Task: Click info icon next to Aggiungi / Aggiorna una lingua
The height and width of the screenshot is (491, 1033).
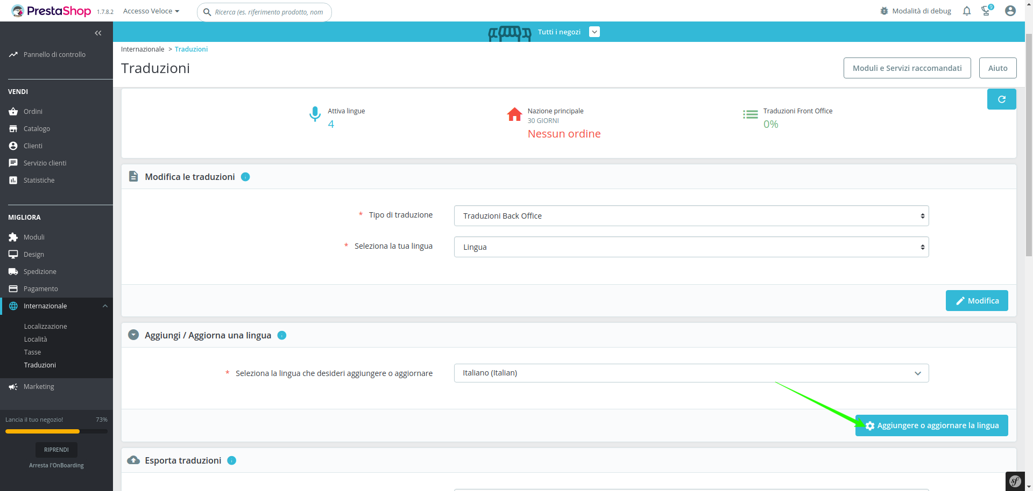Action: point(281,335)
